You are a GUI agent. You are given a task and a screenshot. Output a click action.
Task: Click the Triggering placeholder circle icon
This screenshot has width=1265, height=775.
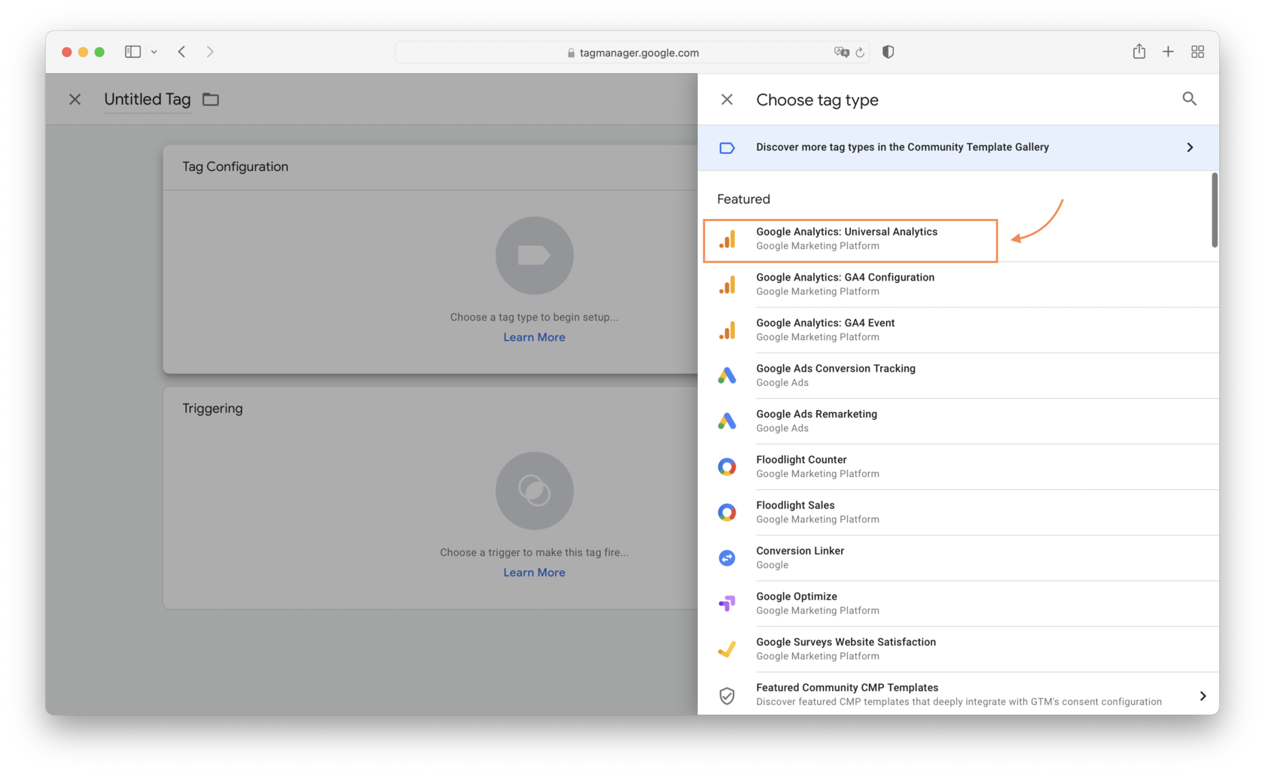[534, 491]
